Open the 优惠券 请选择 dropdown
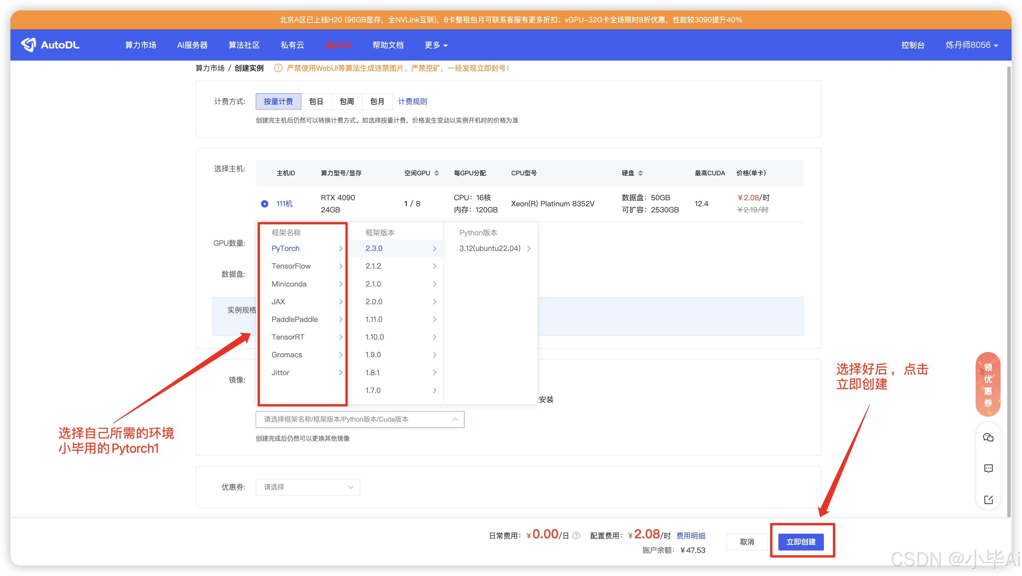The height and width of the screenshot is (576, 1022). point(307,487)
